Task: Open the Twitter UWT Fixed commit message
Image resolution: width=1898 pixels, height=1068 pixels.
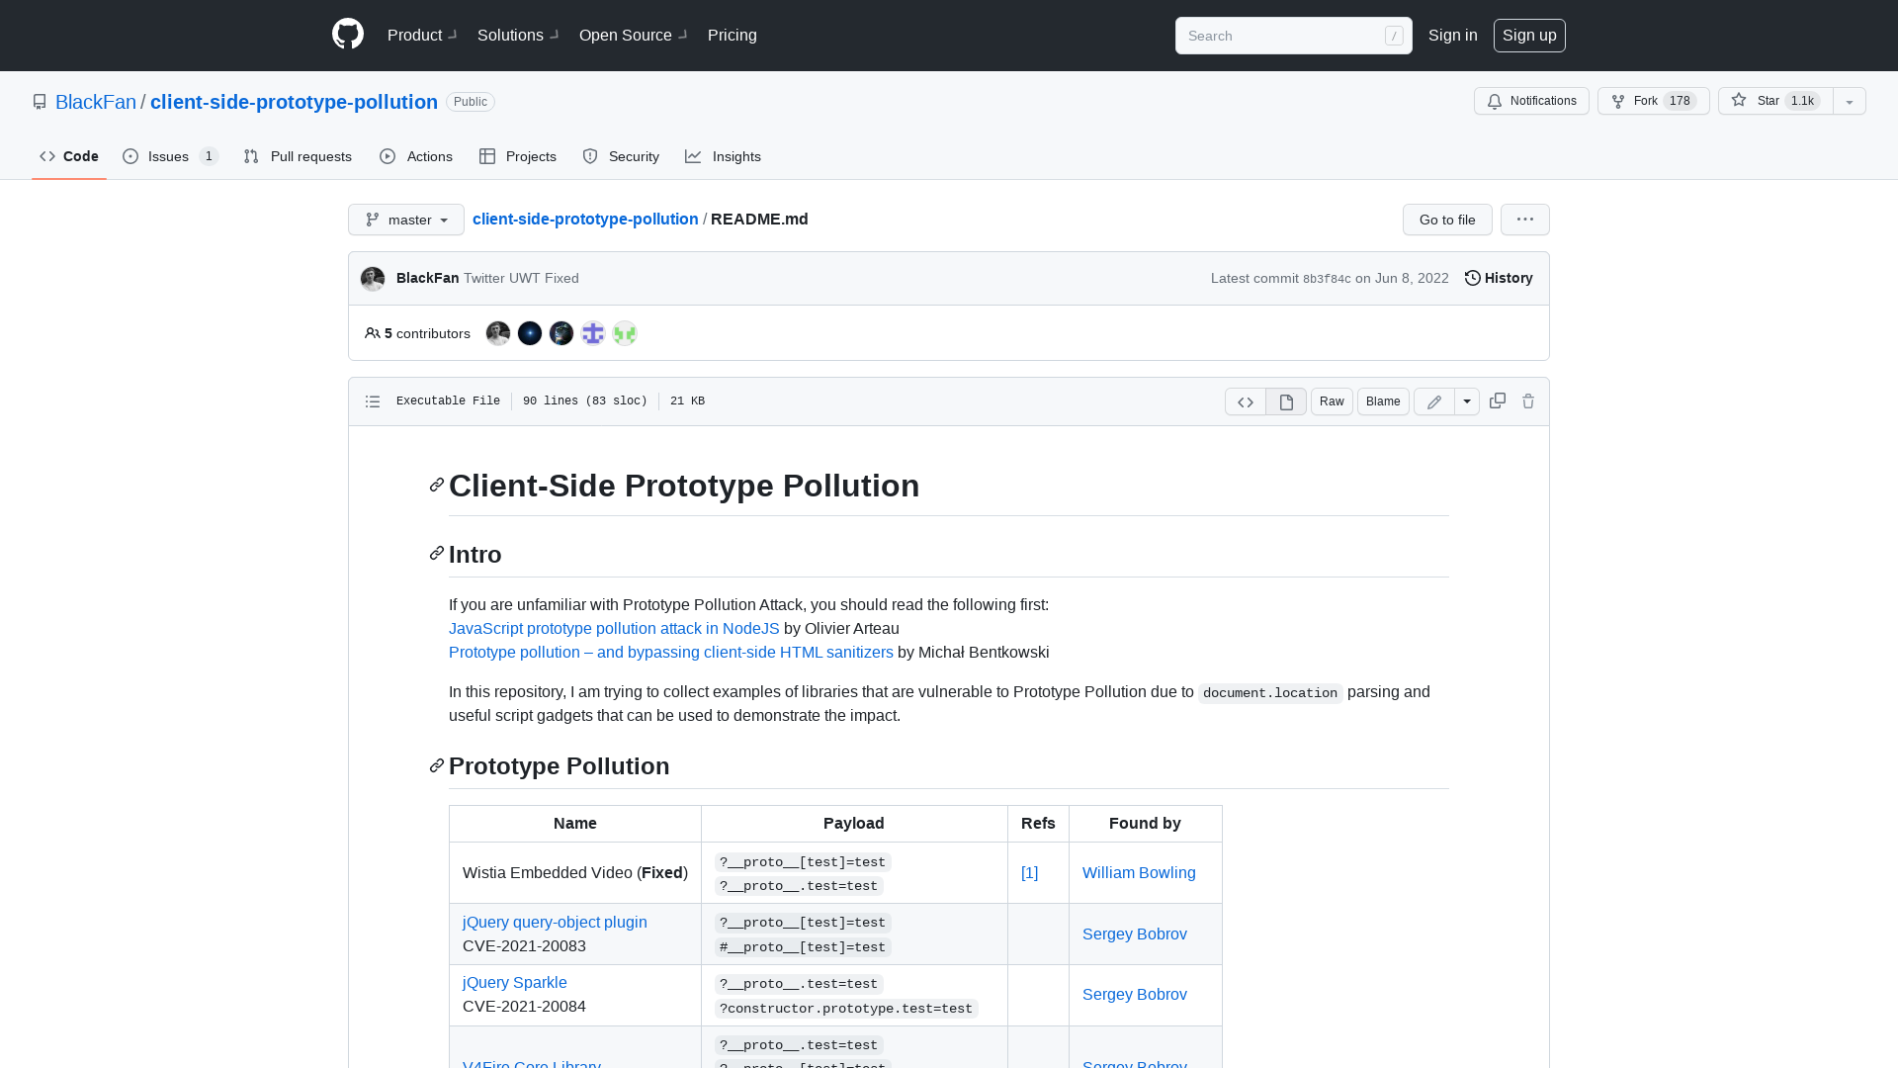Action: point(521,278)
